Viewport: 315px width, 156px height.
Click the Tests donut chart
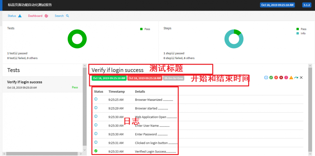coord(77,39)
